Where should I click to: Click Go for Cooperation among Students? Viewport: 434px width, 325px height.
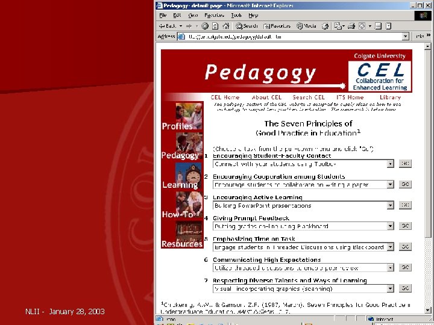405,184
